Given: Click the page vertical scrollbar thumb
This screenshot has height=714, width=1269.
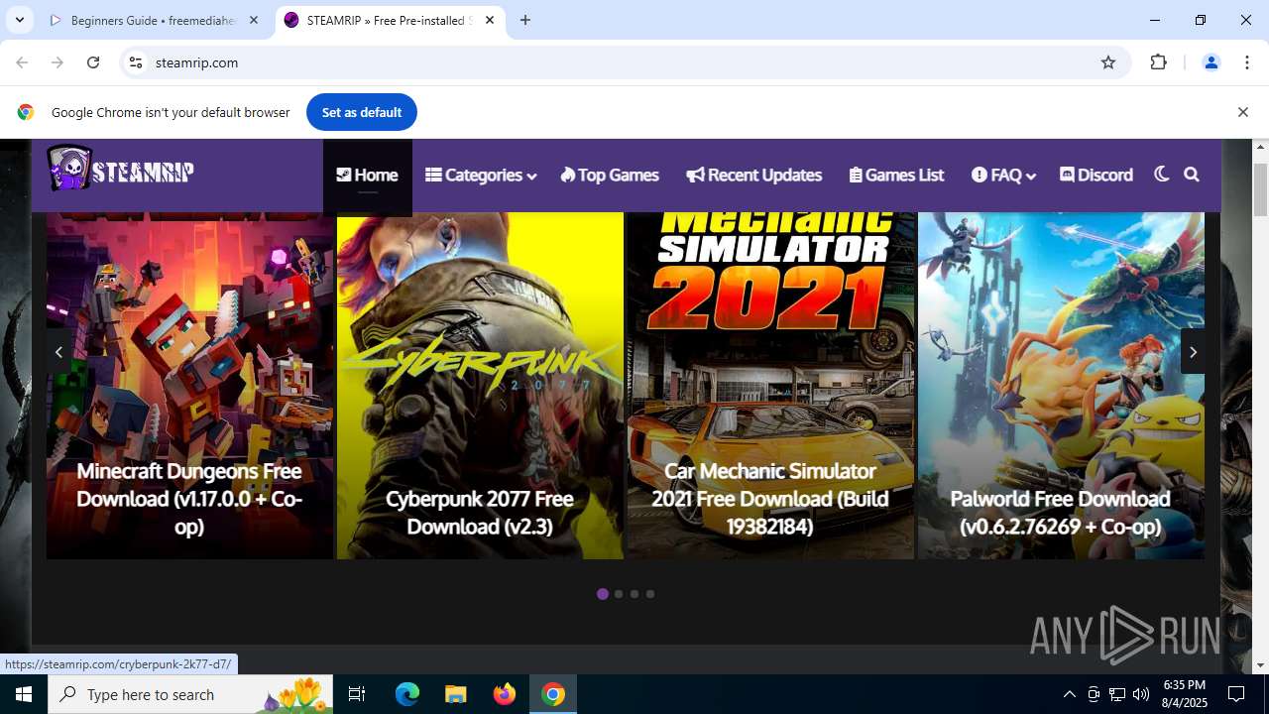Looking at the screenshot, I should 1261,188.
